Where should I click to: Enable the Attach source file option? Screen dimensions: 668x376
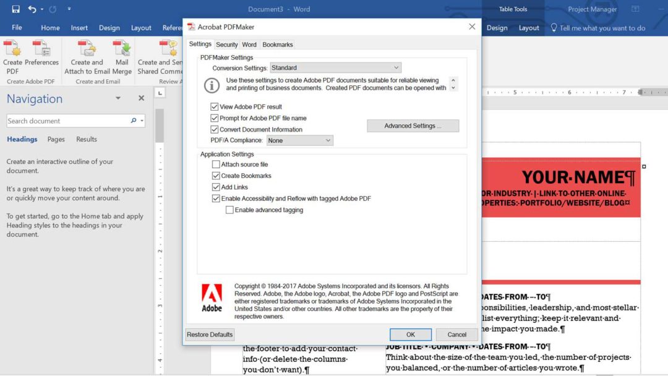(217, 164)
